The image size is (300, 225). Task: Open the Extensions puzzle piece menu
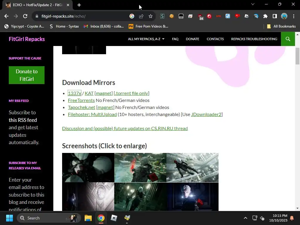pyautogui.click(x=265, y=16)
